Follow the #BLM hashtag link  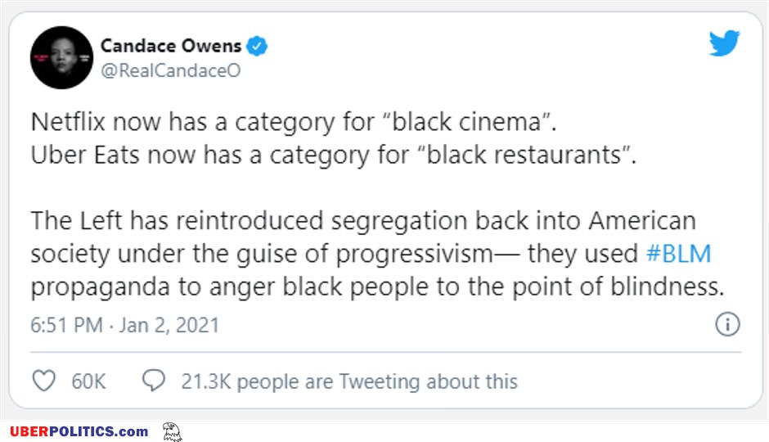(678, 254)
